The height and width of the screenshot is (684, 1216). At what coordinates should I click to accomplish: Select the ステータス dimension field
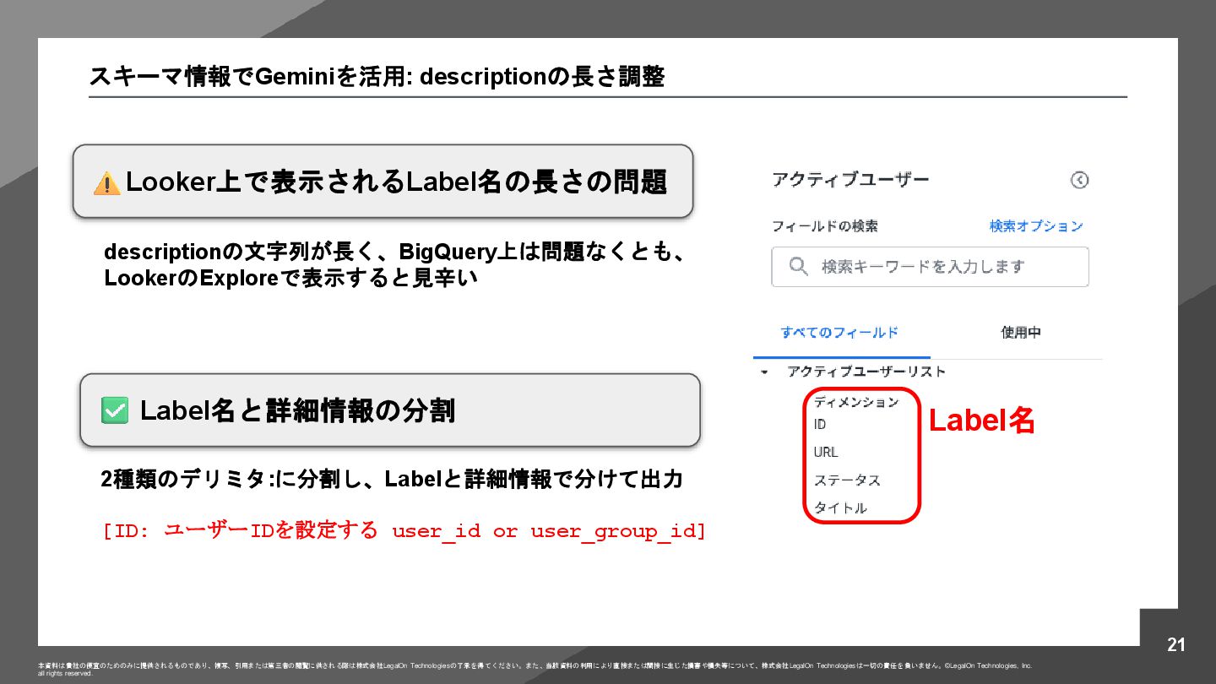coord(847,480)
